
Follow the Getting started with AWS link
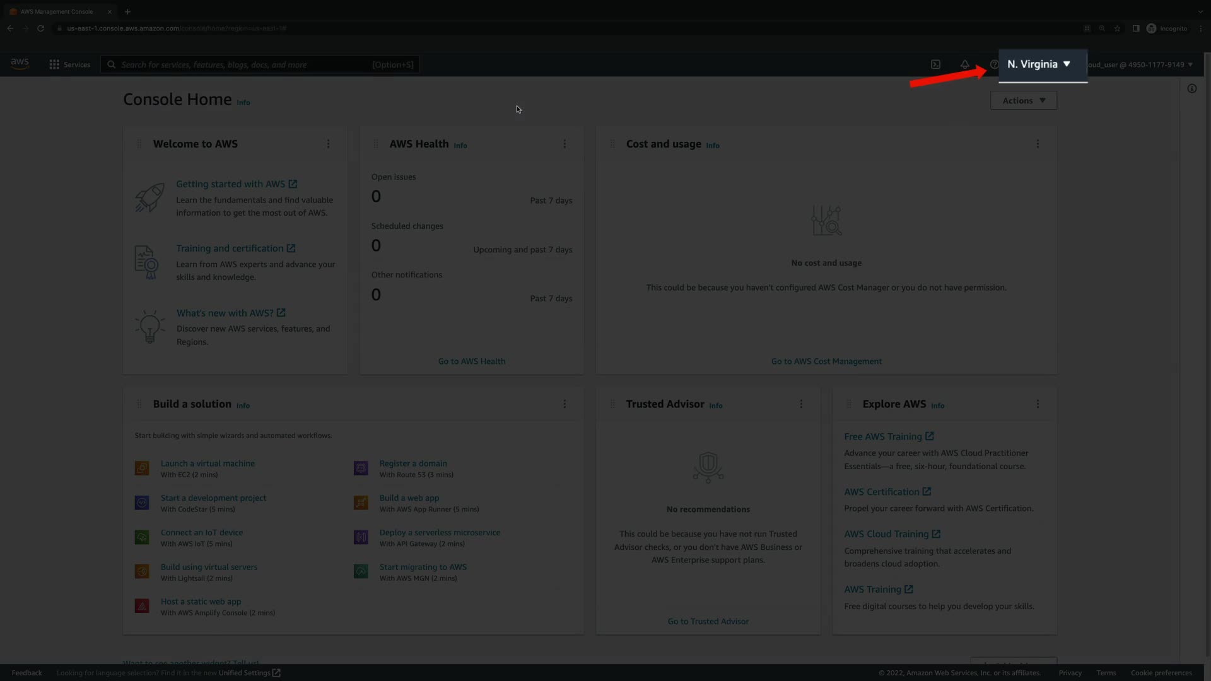coord(231,184)
